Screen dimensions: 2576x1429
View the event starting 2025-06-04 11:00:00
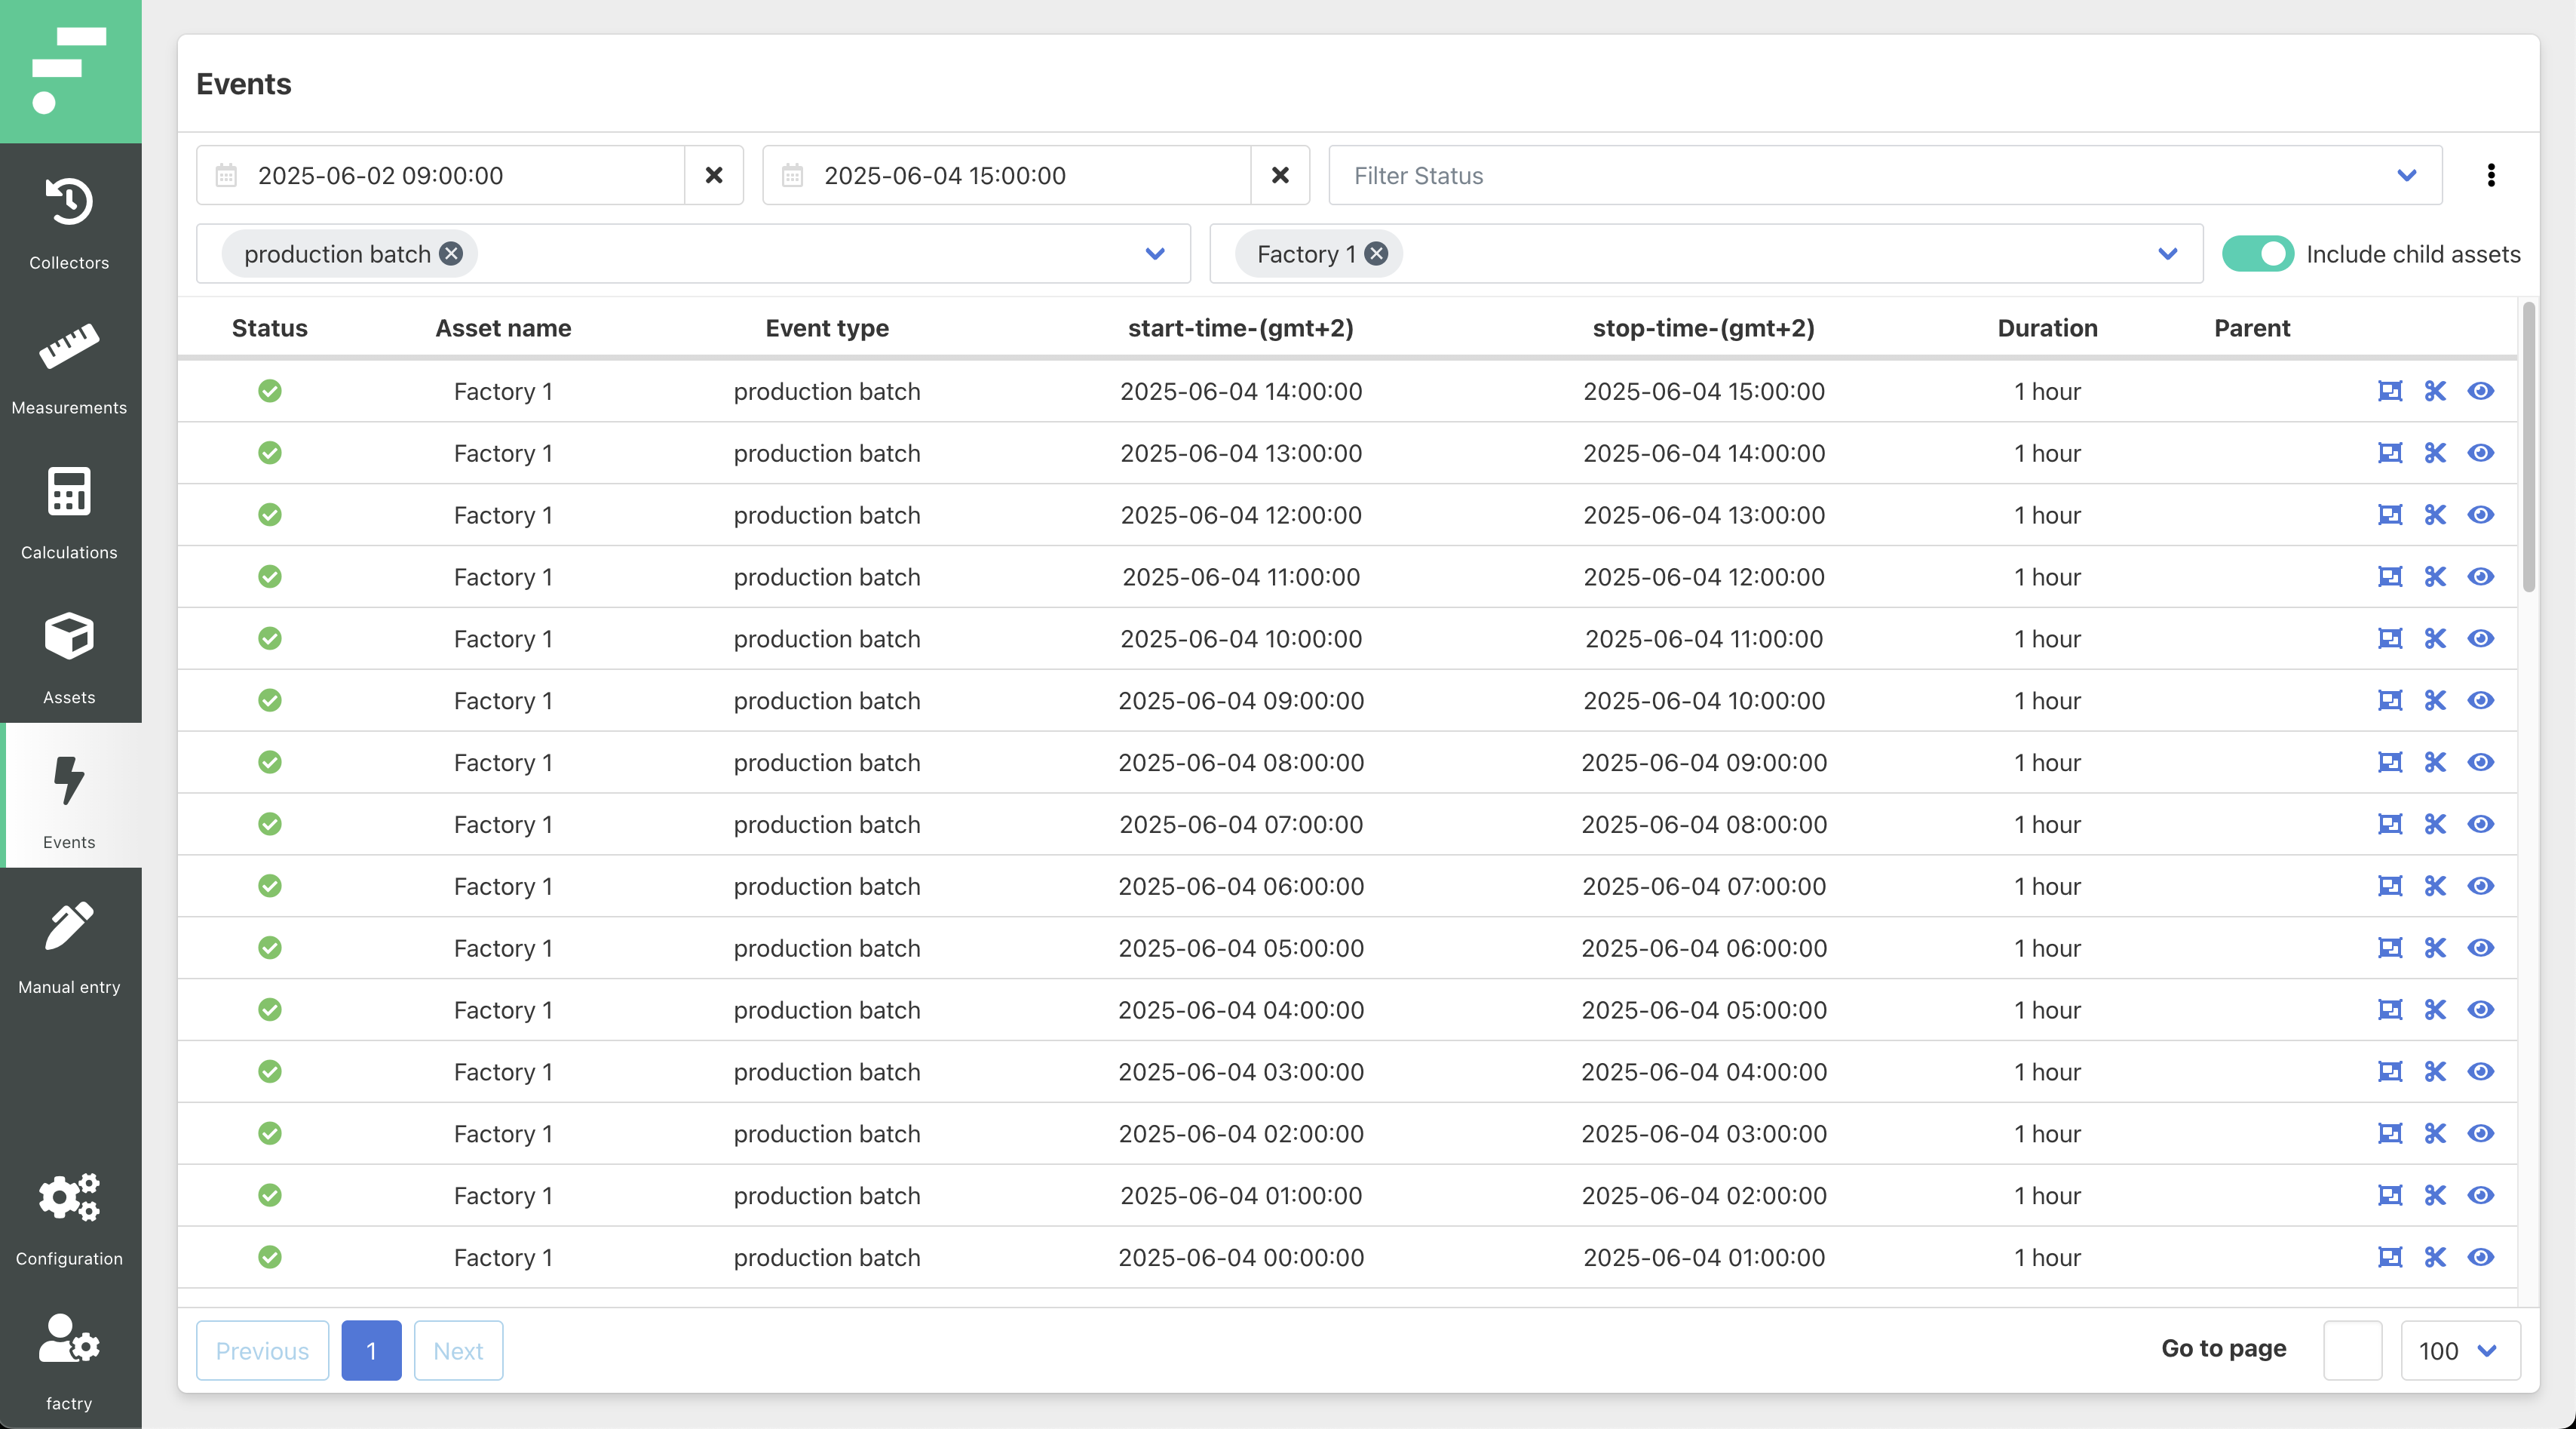click(2481, 577)
